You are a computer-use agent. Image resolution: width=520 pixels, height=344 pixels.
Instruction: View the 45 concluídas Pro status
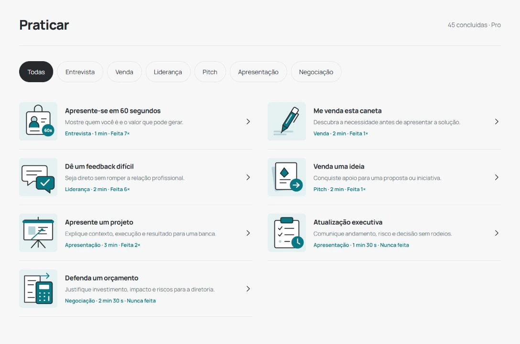click(x=474, y=25)
